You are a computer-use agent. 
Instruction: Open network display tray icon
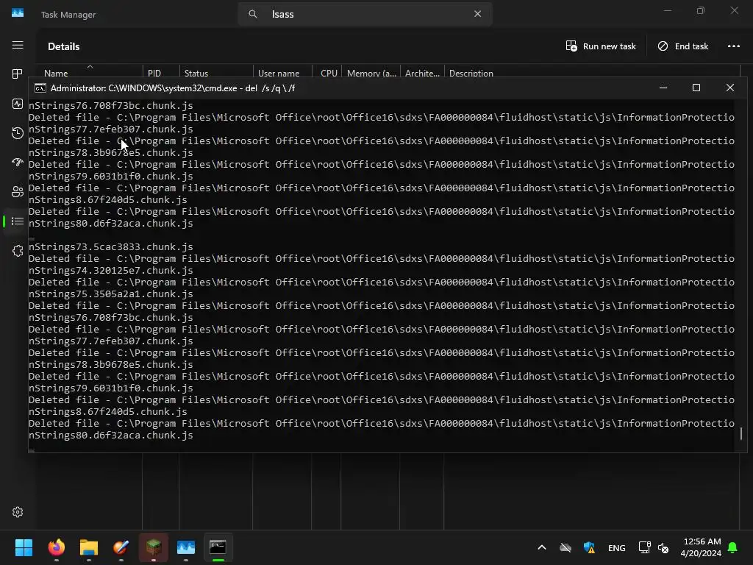click(644, 547)
